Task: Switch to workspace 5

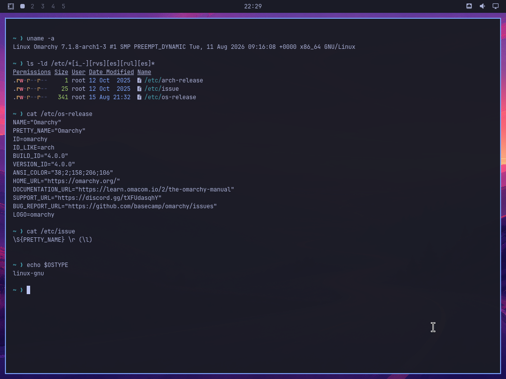Action: click(63, 6)
